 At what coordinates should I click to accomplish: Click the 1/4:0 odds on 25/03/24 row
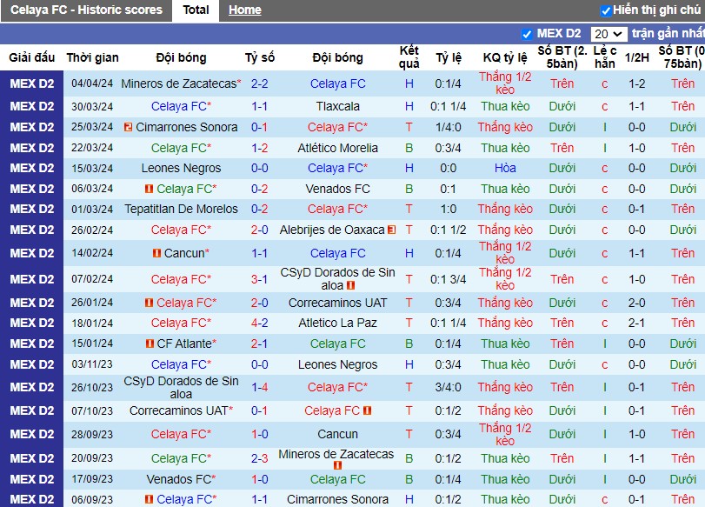(x=448, y=127)
